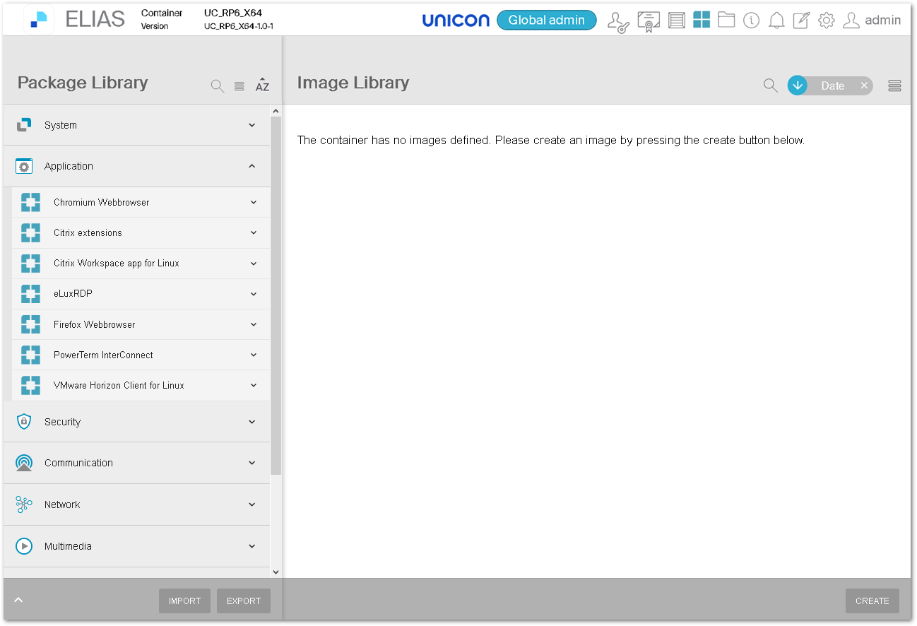Click container name UC_RP6_X64
The image size is (917, 626).
233,13
